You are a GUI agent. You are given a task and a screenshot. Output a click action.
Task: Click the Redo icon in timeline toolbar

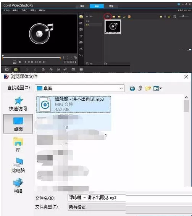point(35,69)
